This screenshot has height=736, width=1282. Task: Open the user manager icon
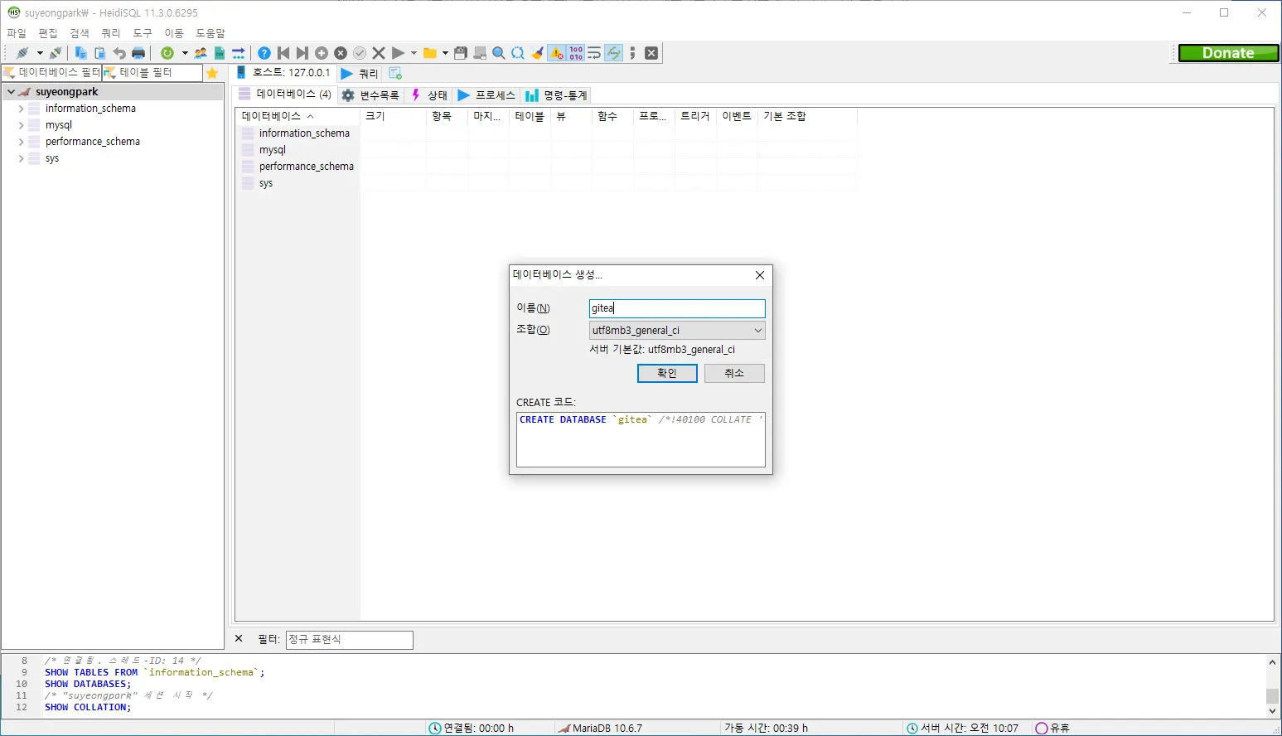[201, 53]
